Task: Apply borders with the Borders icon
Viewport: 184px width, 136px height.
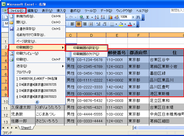Action: [x=112, y=24]
